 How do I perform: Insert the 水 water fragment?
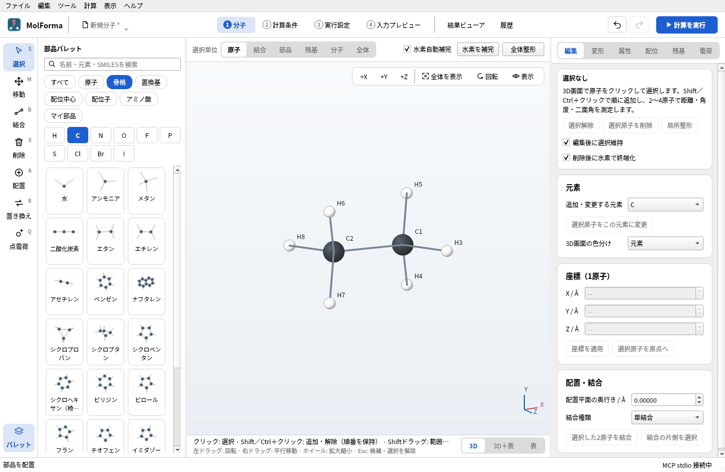65,190
